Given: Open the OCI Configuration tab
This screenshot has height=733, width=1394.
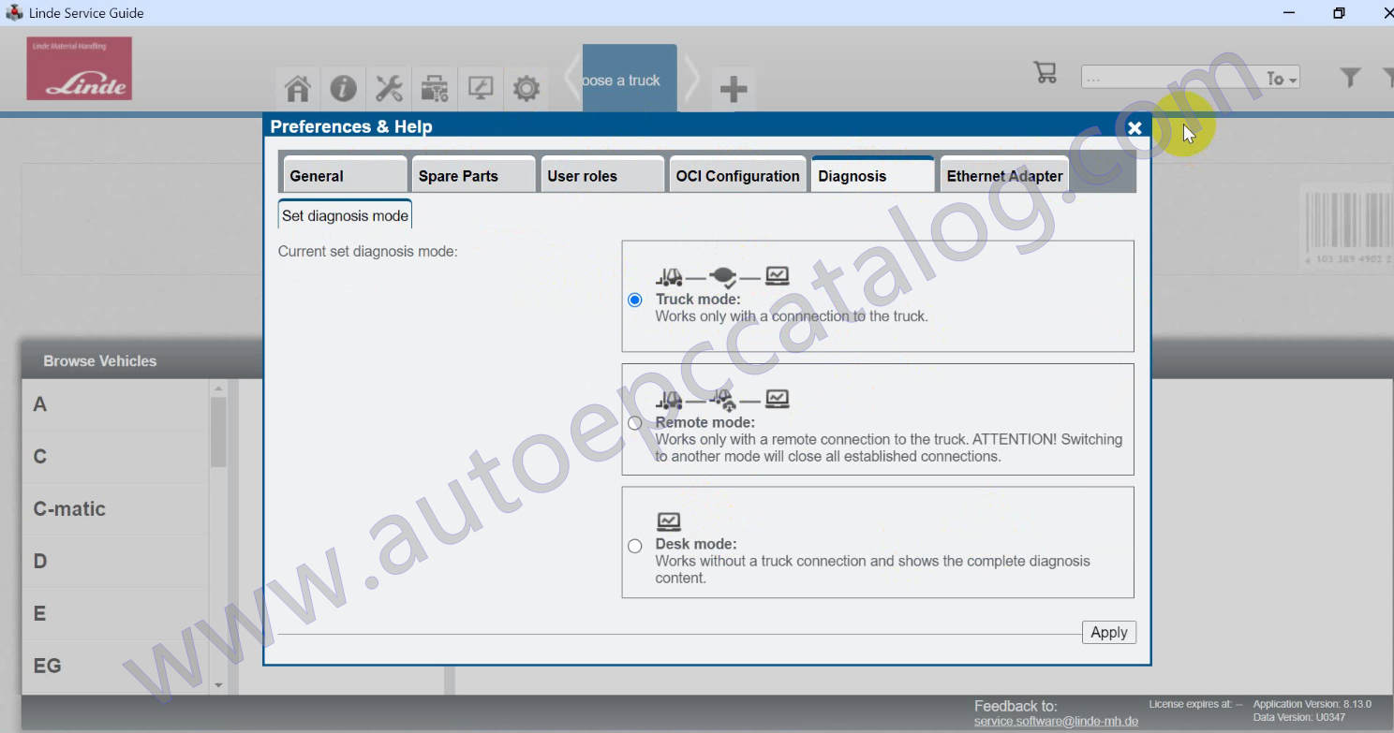Looking at the screenshot, I should [738, 175].
